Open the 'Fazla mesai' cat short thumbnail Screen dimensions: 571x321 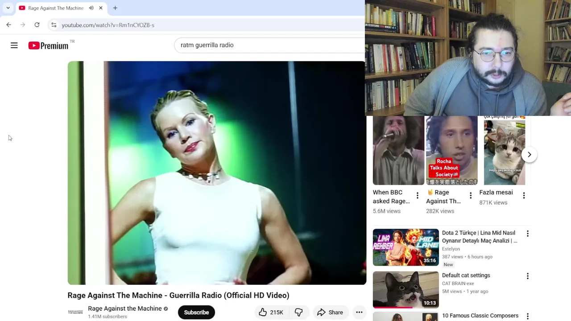click(x=505, y=151)
